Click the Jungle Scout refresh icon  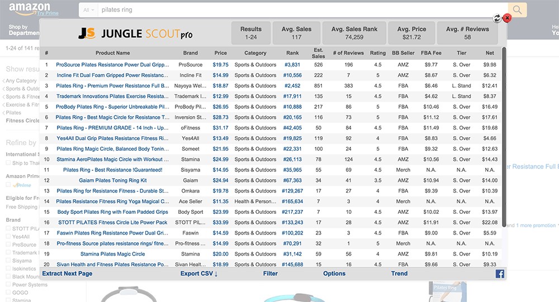pyautogui.click(x=496, y=18)
